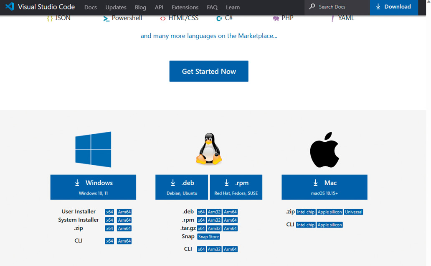Viewport: 431px width, 266px height.
Task: Select Arm64 in Linux .tar.gz row
Action: click(x=230, y=228)
